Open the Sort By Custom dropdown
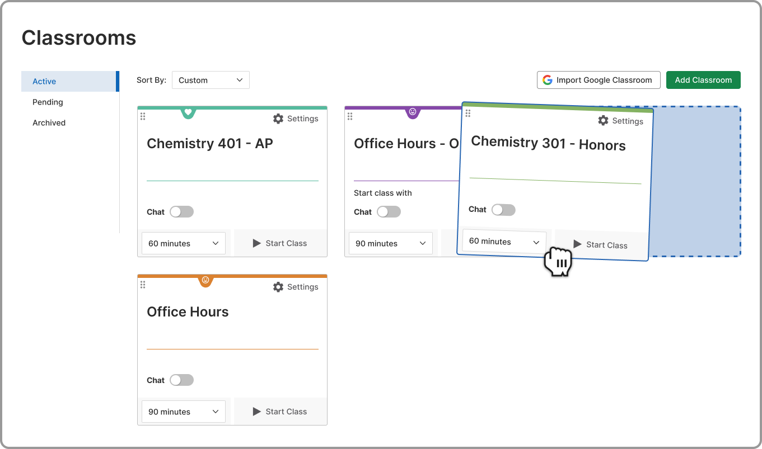The width and height of the screenshot is (762, 449). [211, 80]
